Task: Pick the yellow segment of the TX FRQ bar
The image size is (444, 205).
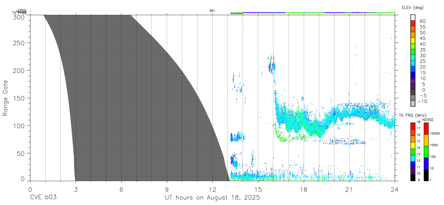Action: click(413, 145)
